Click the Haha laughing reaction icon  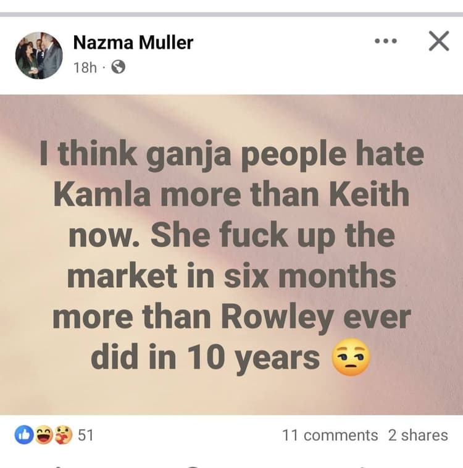(x=43, y=435)
